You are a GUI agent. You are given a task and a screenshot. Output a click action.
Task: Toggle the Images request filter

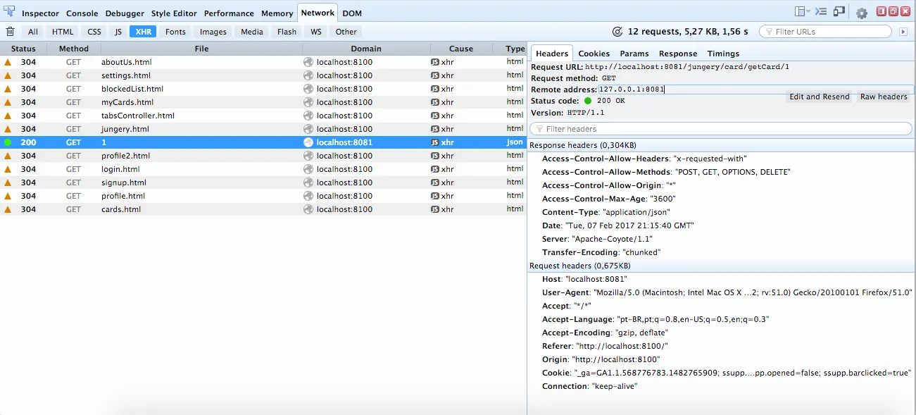click(x=213, y=32)
